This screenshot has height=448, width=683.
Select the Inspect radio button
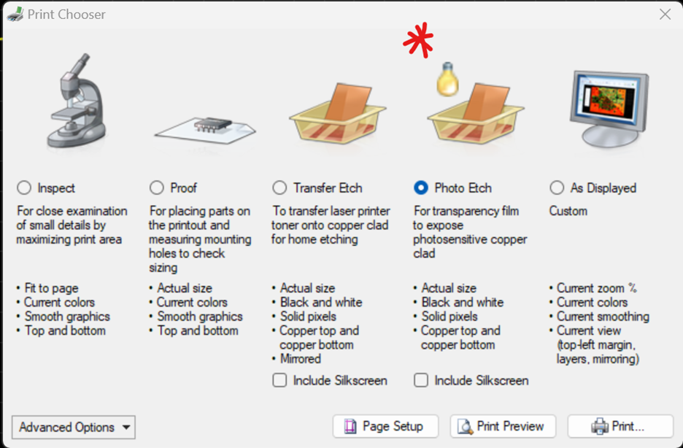pos(24,188)
